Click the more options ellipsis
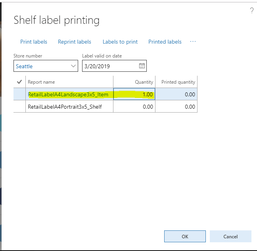Screen dimensions: 257x251 [x=193, y=42]
